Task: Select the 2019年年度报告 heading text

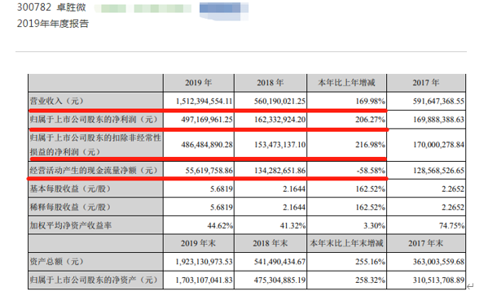Action: 53,24
